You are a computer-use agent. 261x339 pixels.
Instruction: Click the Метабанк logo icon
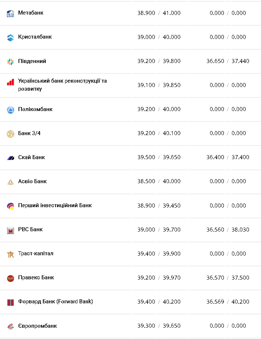click(10, 13)
